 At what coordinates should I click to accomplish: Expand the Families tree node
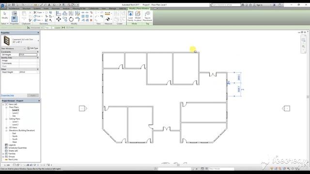3,154
